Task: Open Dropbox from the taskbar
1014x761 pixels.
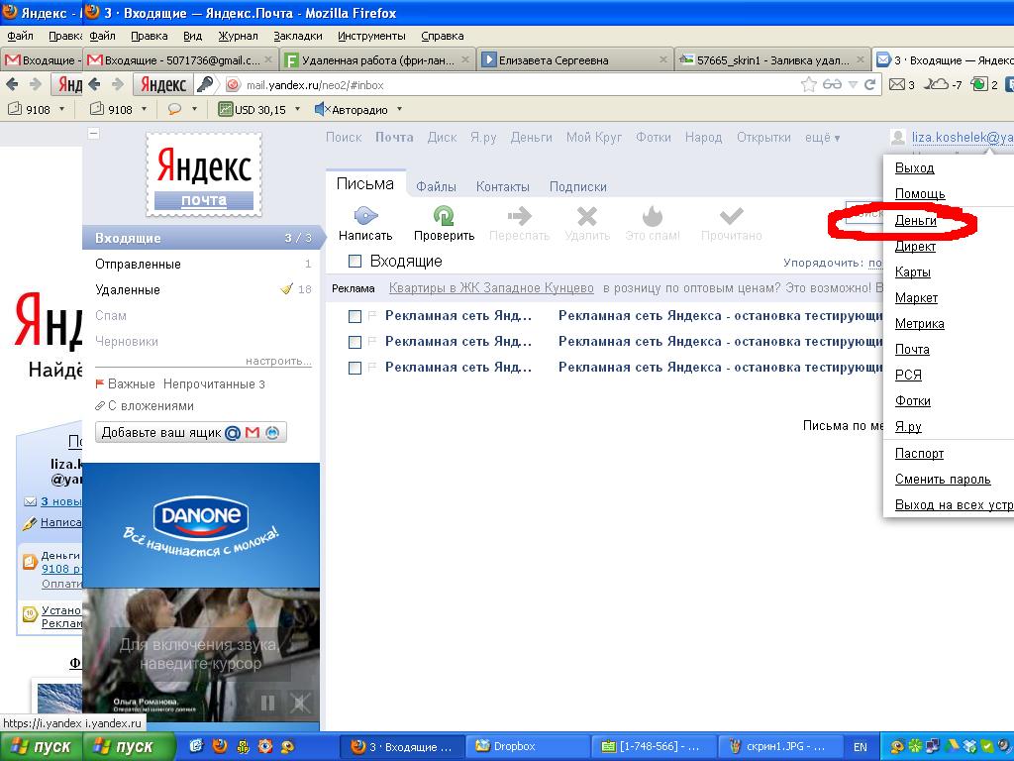Action: click(528, 746)
